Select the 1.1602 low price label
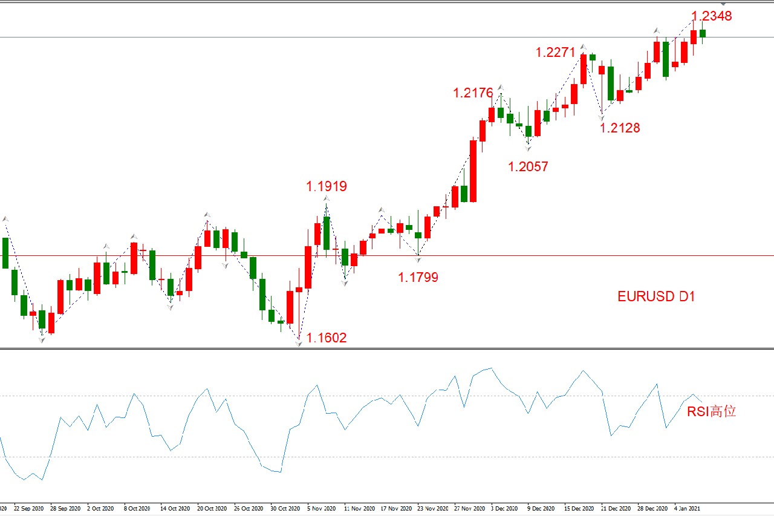This screenshot has width=774, height=516. tap(327, 338)
